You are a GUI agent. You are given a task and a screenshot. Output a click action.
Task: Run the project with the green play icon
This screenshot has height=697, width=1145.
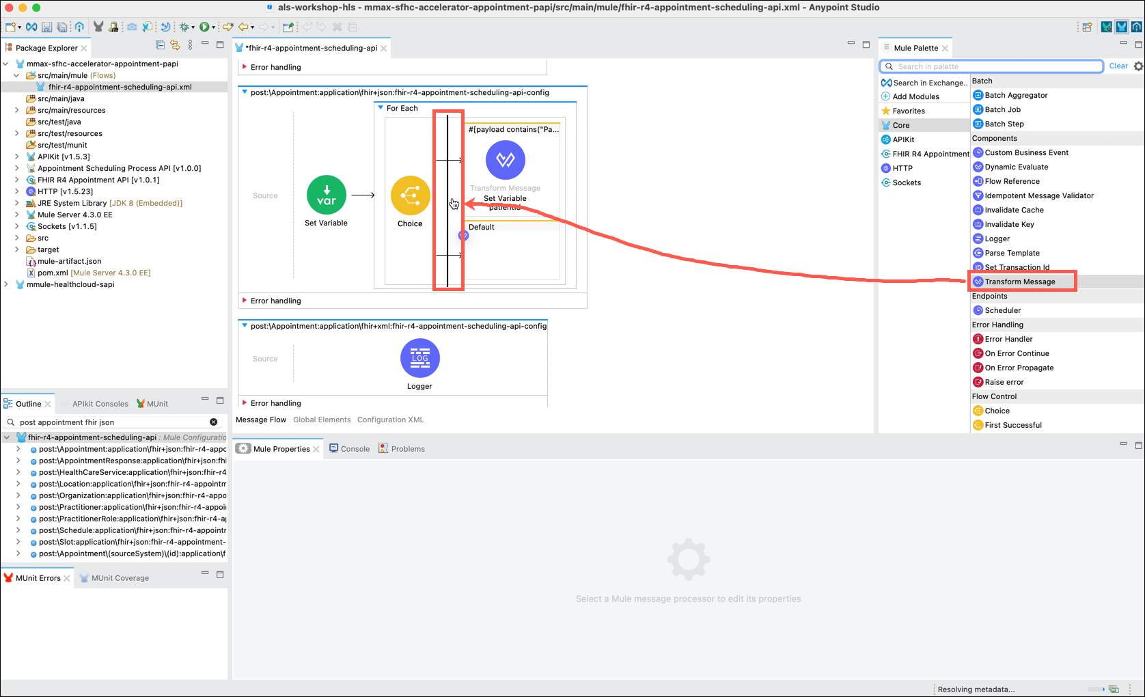point(204,27)
